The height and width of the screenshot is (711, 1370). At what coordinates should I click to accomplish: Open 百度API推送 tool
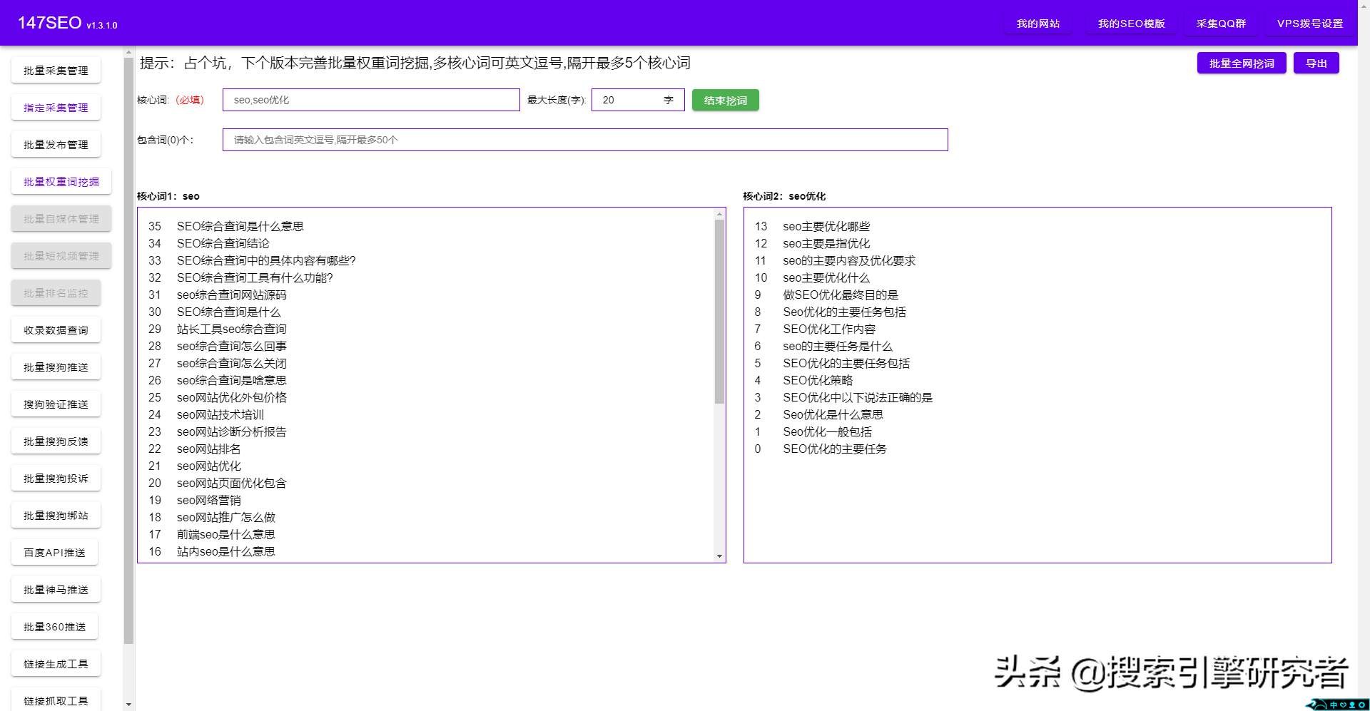pos(54,552)
